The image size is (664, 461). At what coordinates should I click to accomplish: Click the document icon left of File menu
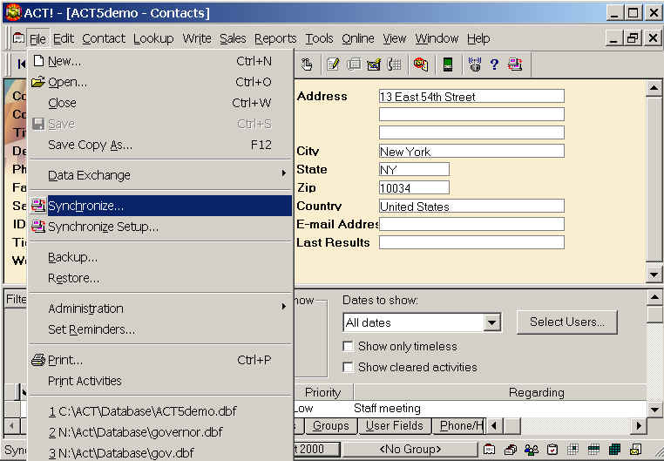[x=18, y=38]
